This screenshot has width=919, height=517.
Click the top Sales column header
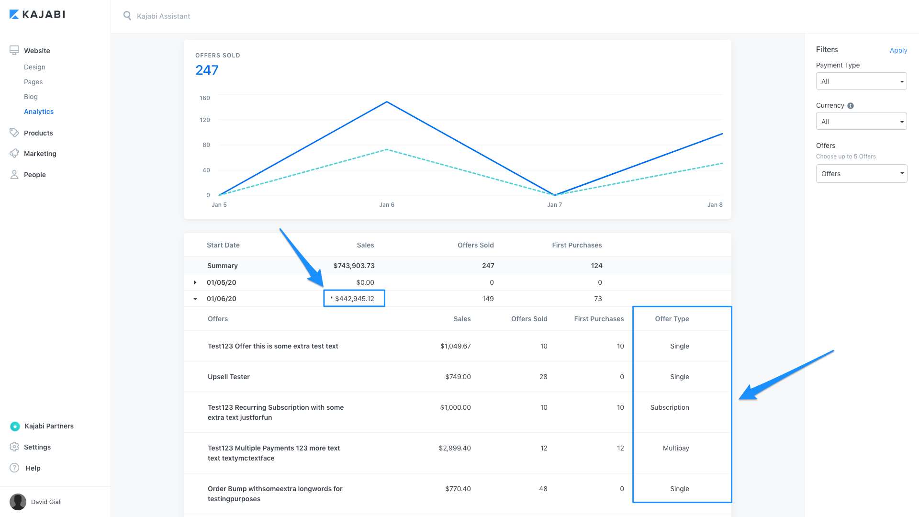pos(365,245)
